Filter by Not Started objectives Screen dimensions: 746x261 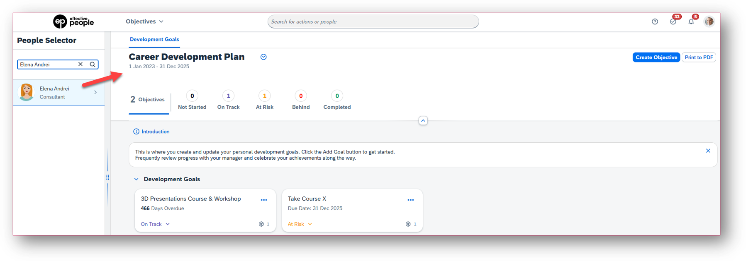tap(192, 101)
